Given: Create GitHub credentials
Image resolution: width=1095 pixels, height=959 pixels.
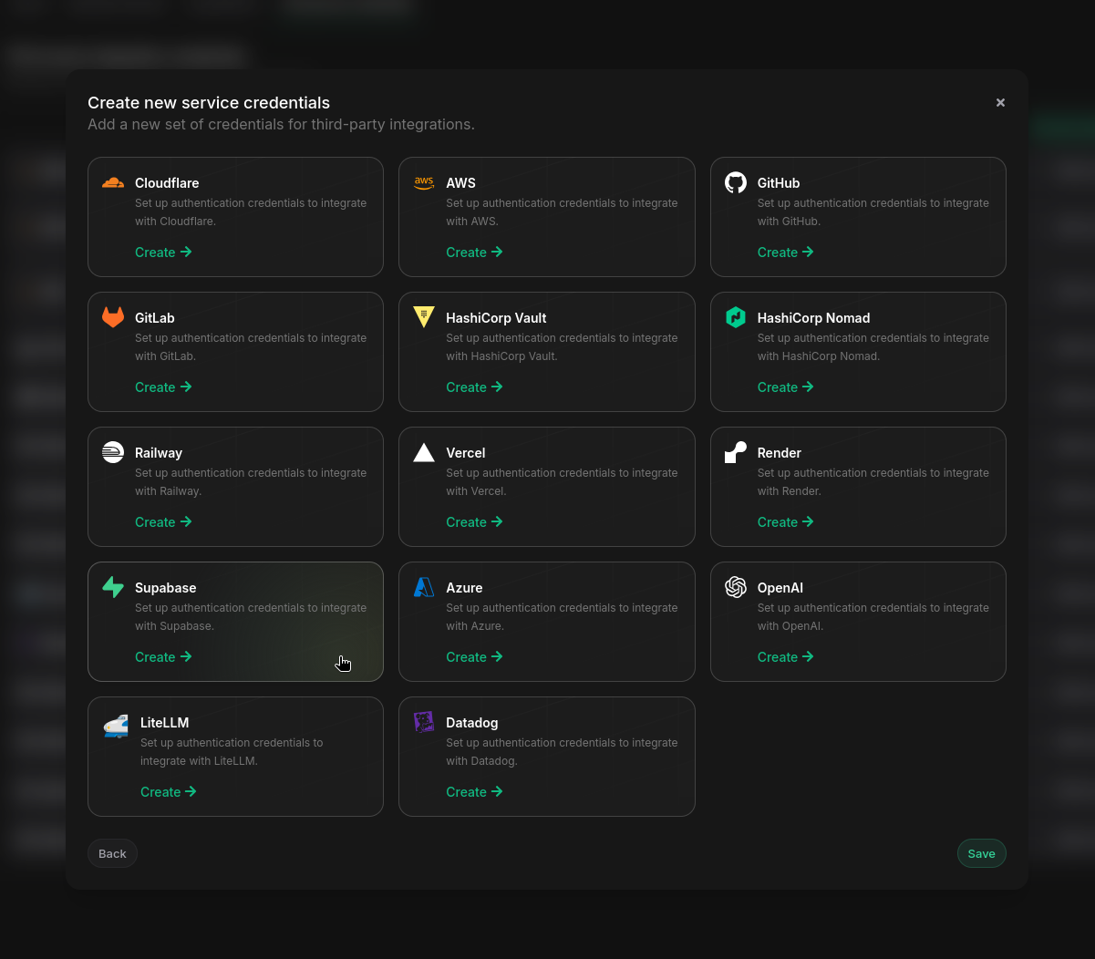Looking at the screenshot, I should point(786,253).
